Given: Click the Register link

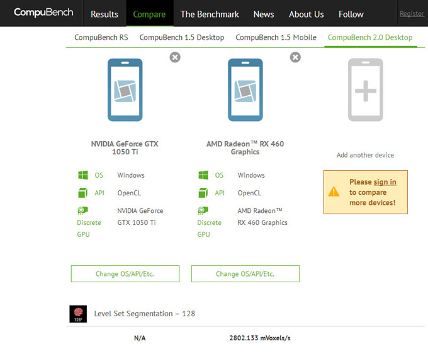Looking at the screenshot, I should (x=412, y=13).
